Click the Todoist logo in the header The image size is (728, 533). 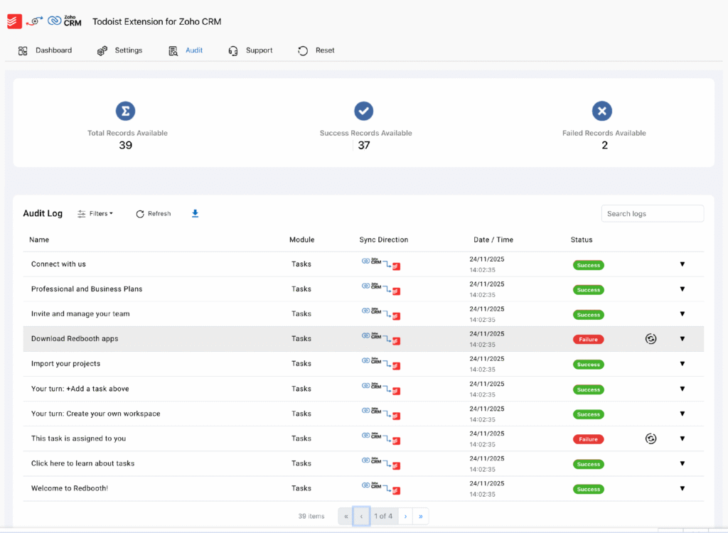(13, 21)
